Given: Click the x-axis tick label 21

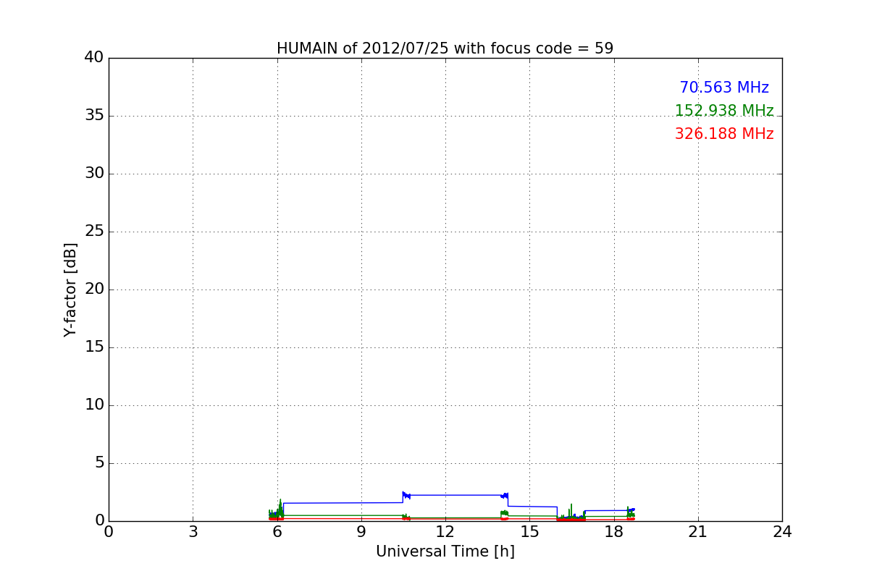Looking at the screenshot, I should [698, 532].
